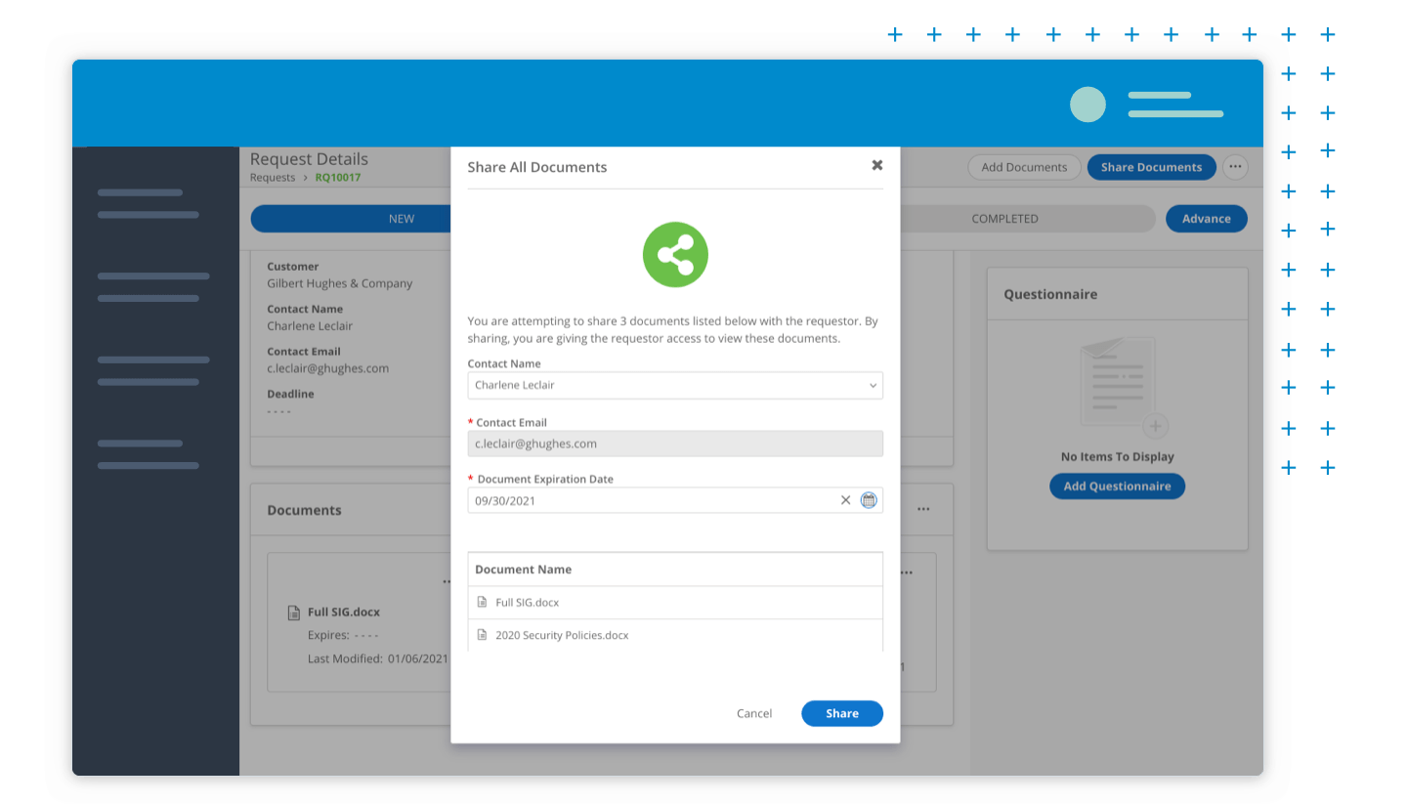Click Full SIG.docx file icon in Documents card
The height and width of the screenshot is (804, 1407).
coord(293,613)
